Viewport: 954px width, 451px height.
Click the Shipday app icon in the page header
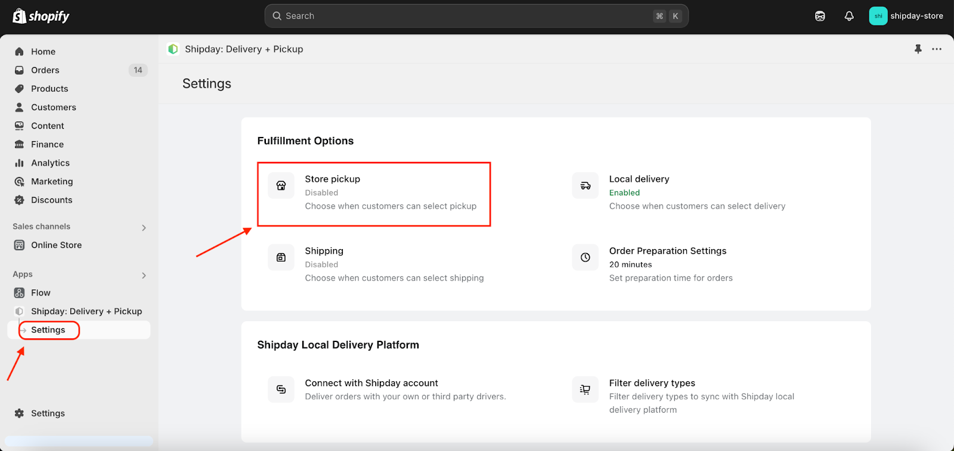[173, 49]
